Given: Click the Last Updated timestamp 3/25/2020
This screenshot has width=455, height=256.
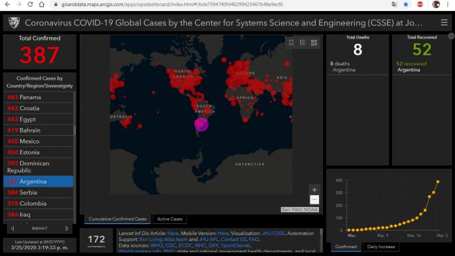Looking at the screenshot, I should tap(39, 248).
